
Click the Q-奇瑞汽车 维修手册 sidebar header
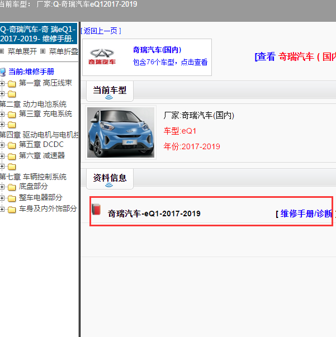coord(38,34)
